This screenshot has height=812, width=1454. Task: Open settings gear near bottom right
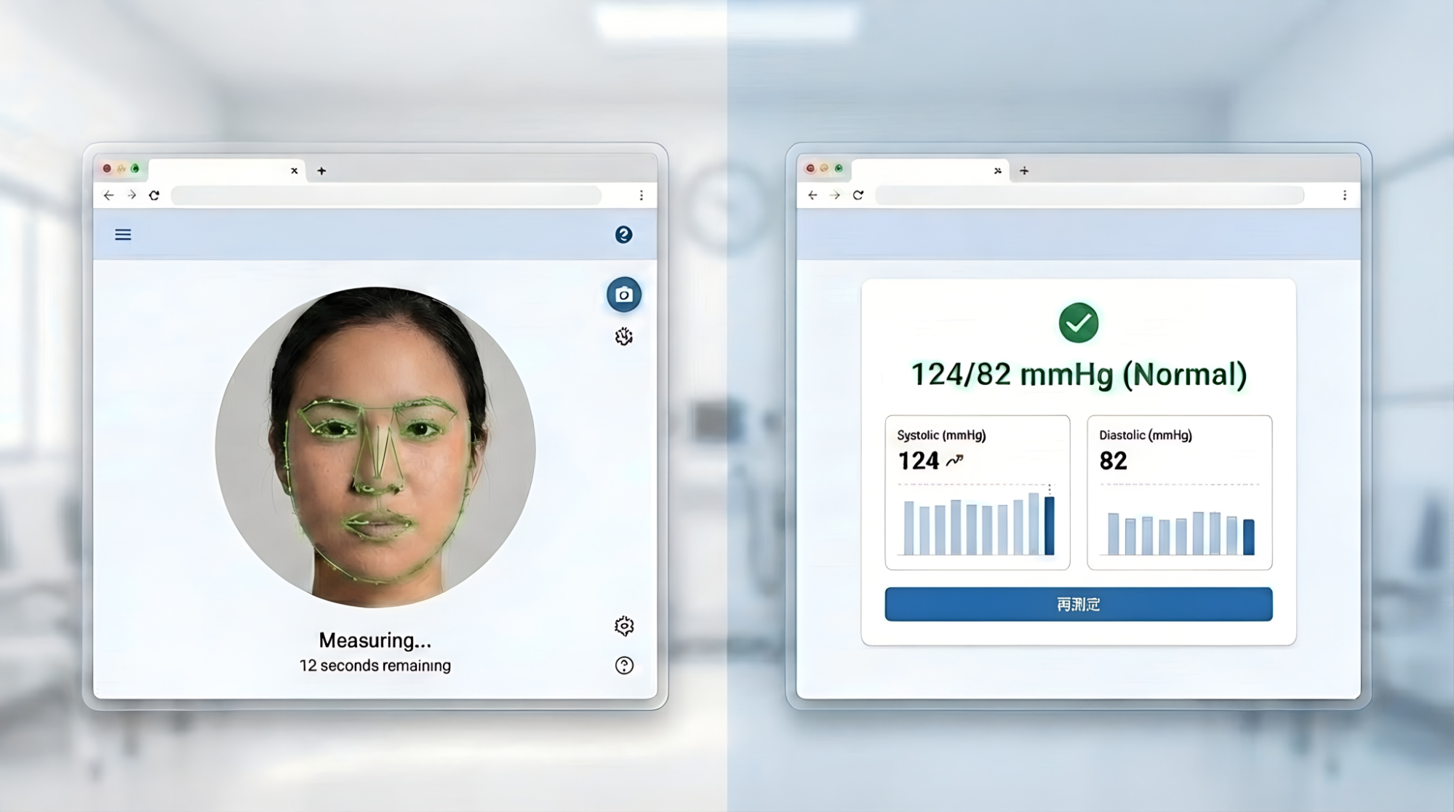tap(623, 626)
